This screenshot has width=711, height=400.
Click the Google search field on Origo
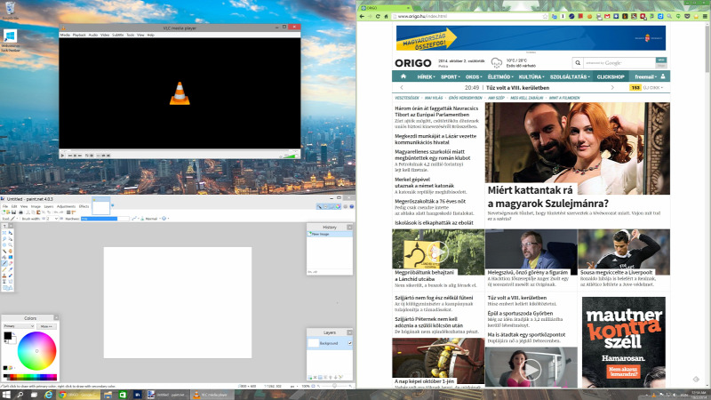[619, 62]
